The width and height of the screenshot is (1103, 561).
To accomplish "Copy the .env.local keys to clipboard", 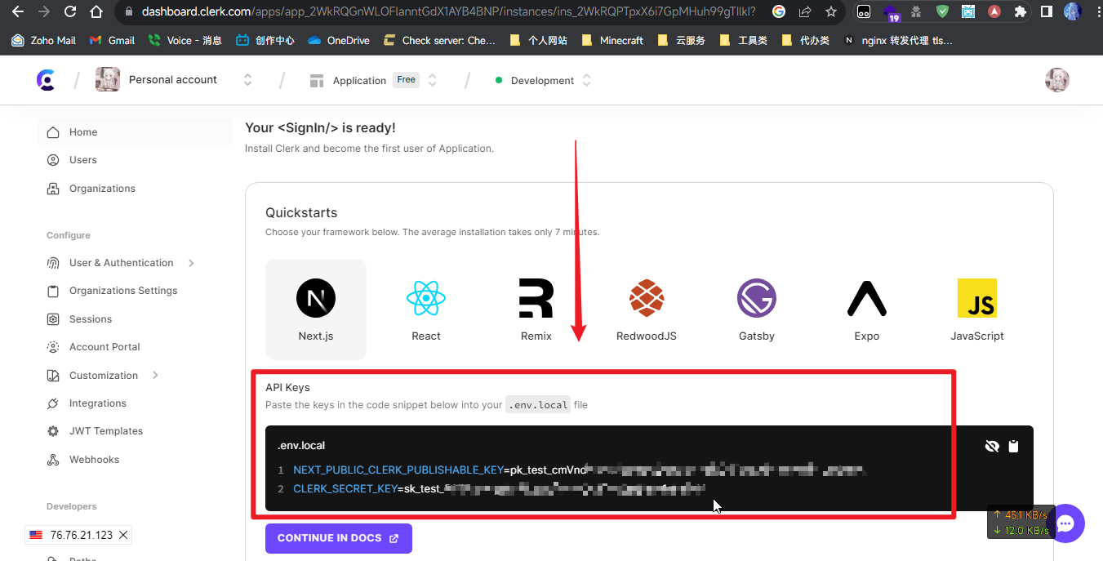I will [x=1013, y=446].
